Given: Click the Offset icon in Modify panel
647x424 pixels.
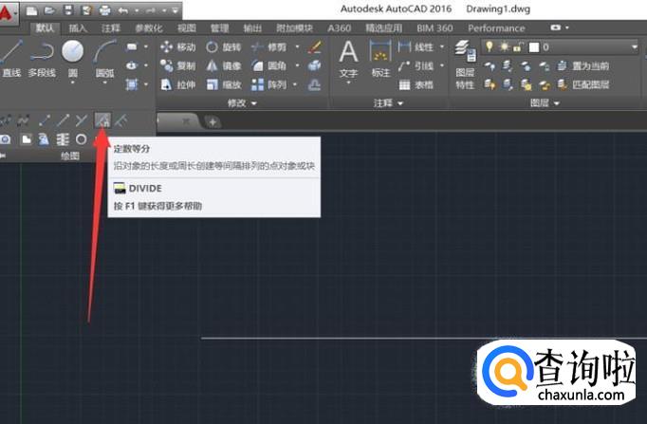Looking at the screenshot, I should pos(314,84).
